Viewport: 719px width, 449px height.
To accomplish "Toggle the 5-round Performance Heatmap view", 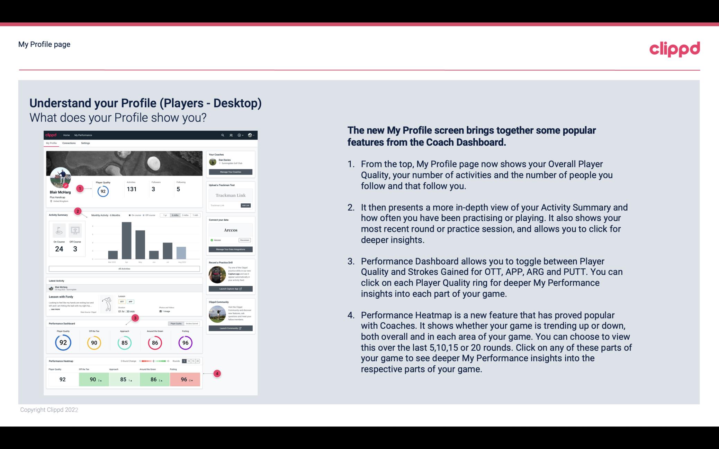I will (x=185, y=361).
